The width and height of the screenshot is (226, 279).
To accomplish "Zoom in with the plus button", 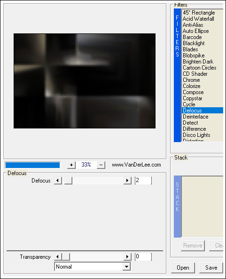I will (x=71, y=165).
